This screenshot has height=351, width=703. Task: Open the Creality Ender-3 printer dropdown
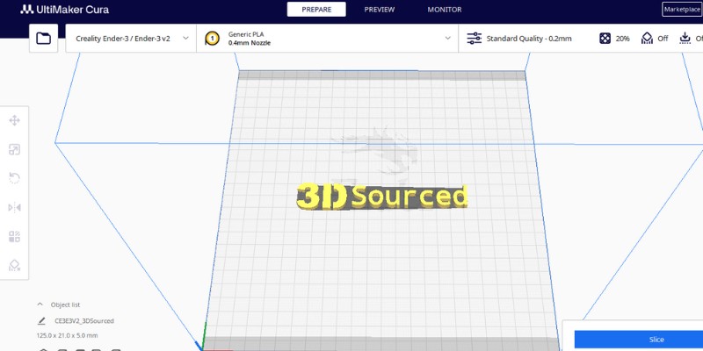click(131, 39)
